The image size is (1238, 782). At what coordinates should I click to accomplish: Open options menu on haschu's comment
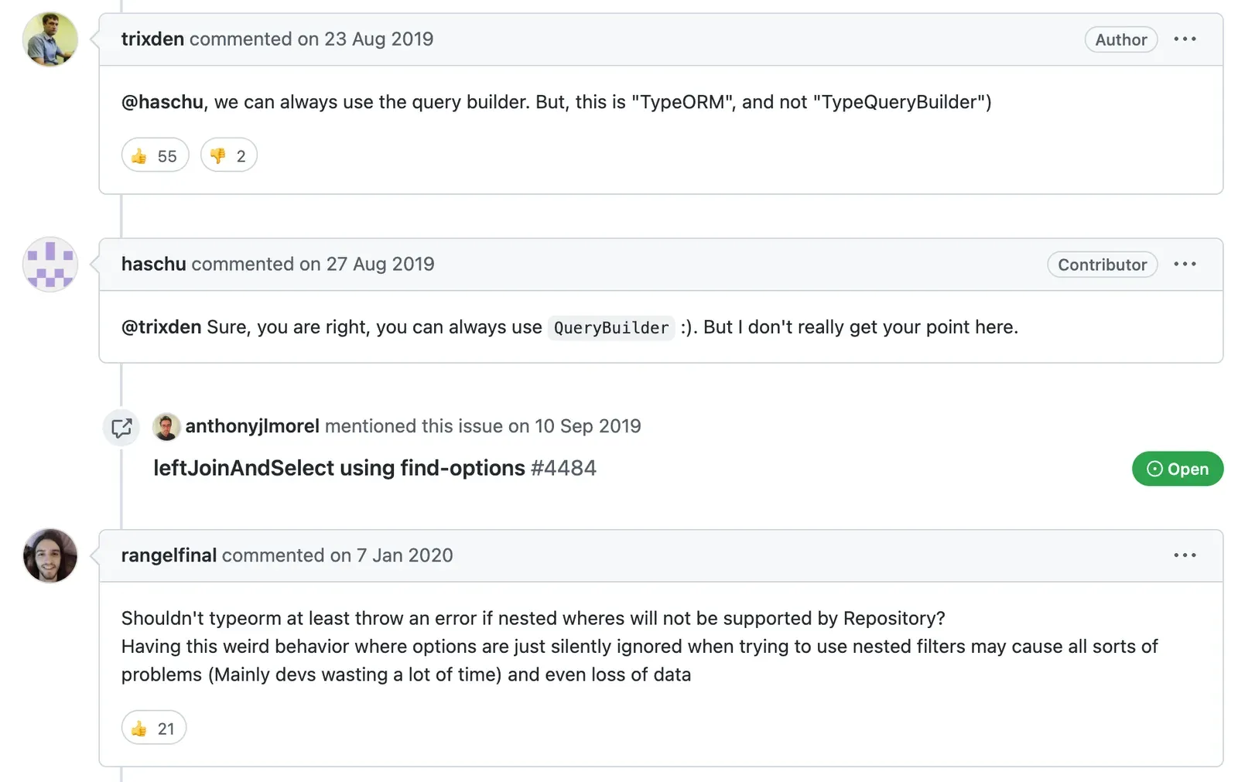[x=1185, y=264]
